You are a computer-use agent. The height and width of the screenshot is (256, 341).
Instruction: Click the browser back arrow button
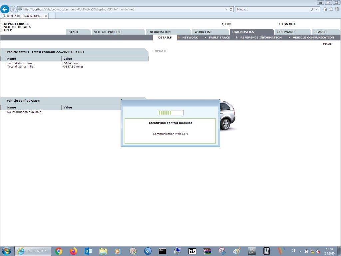[x=5, y=9]
